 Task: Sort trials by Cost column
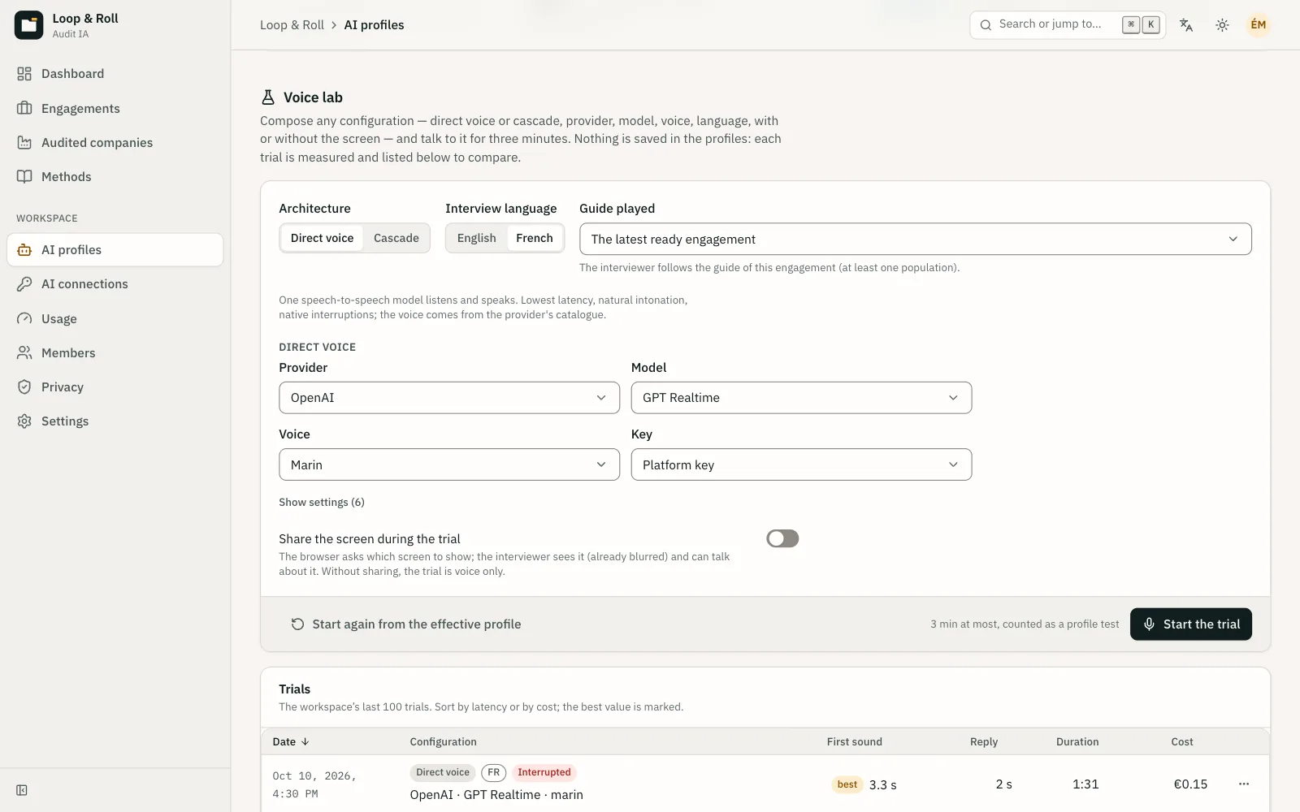[x=1182, y=742]
